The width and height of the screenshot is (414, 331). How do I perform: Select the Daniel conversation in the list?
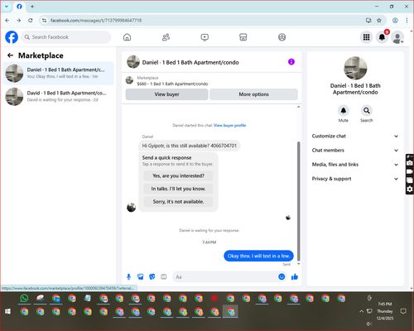[x=58, y=74]
